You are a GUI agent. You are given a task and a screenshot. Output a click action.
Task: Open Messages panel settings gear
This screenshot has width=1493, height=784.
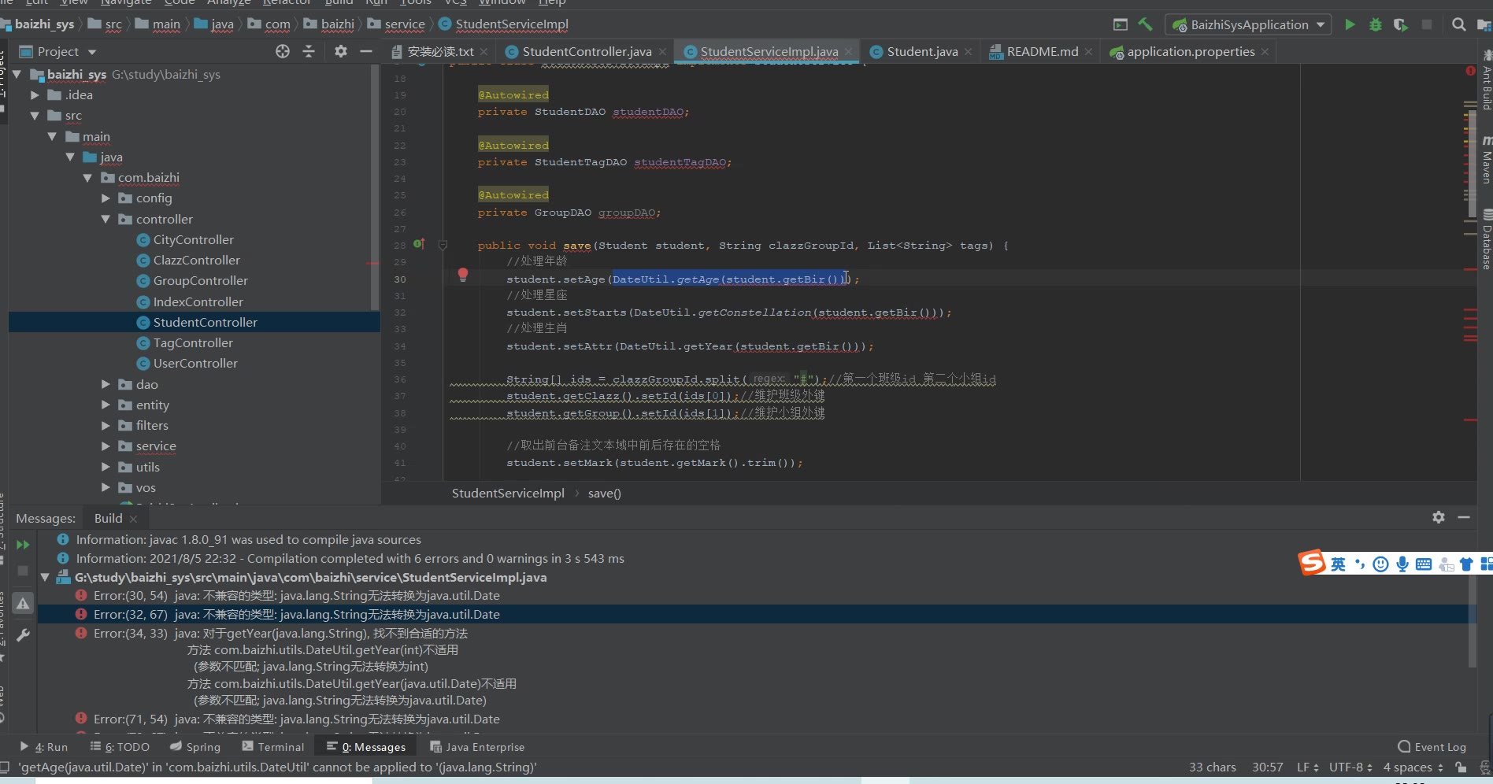(1439, 517)
